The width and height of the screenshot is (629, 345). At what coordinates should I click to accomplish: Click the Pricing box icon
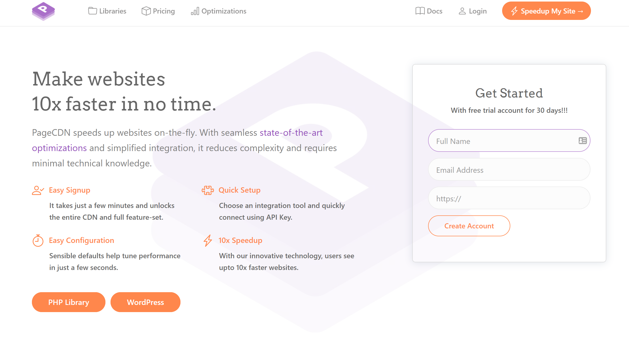click(x=146, y=11)
